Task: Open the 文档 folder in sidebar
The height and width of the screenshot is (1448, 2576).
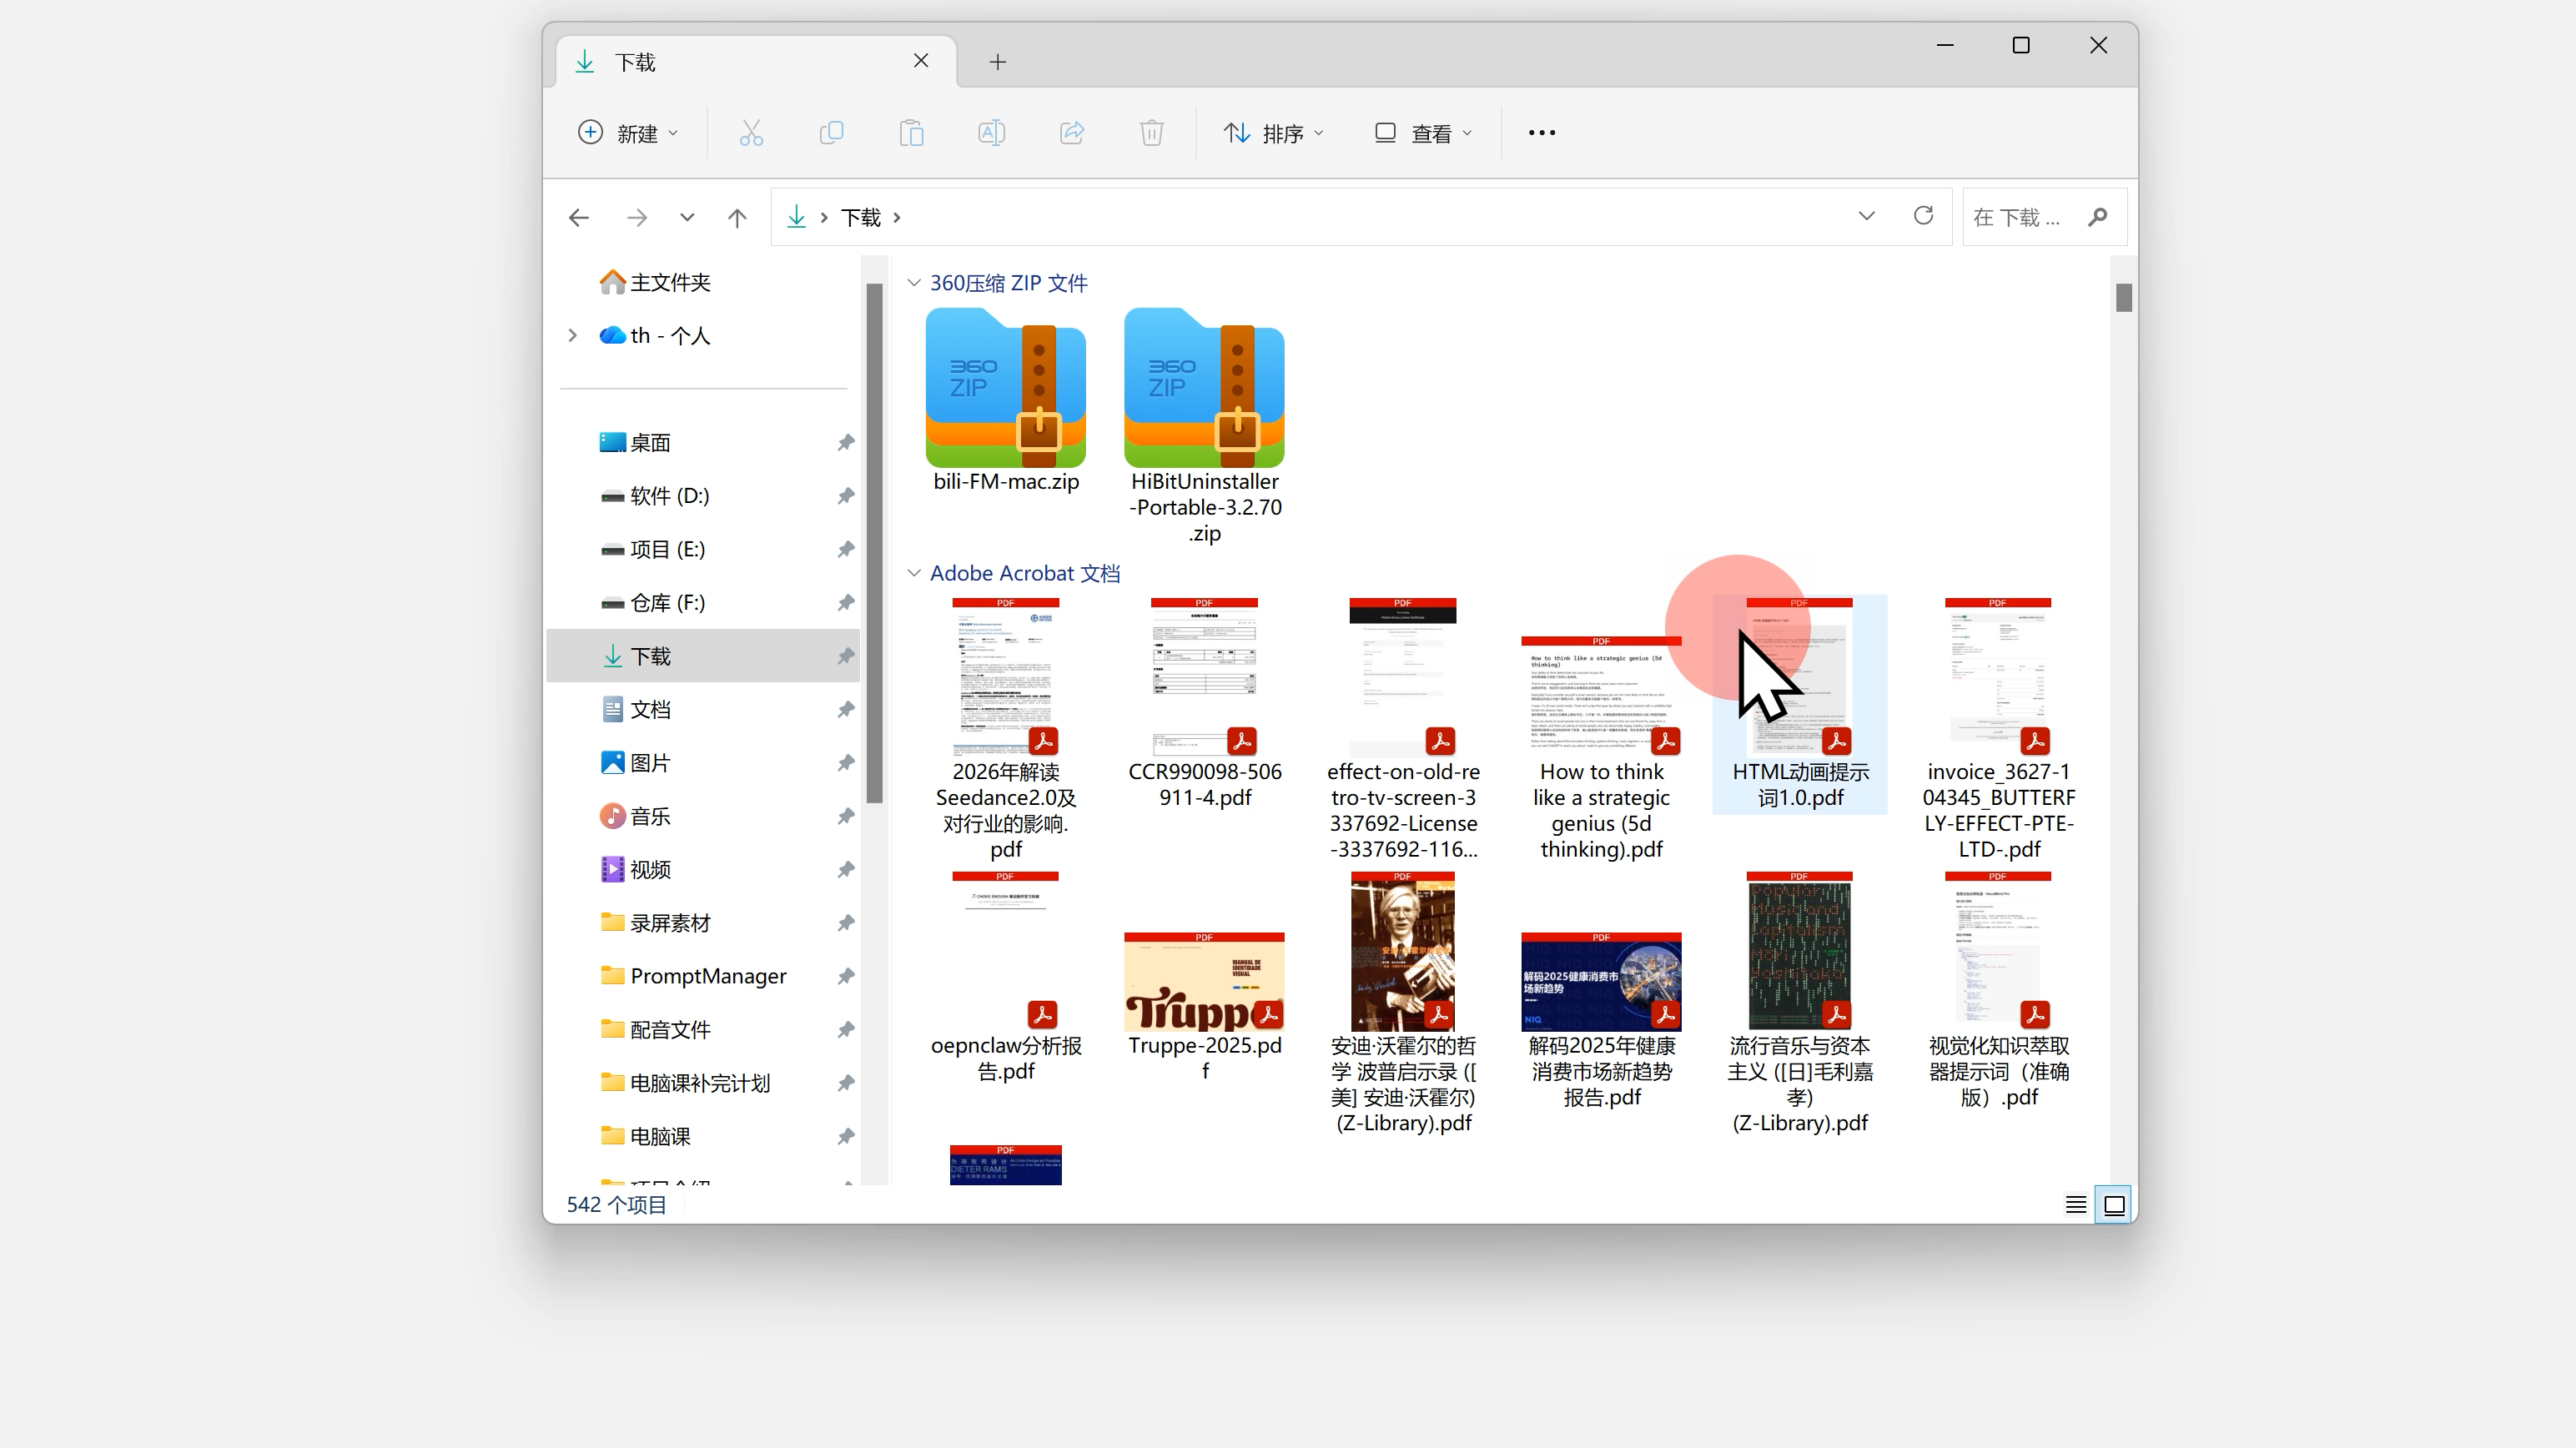Action: [x=650, y=710]
